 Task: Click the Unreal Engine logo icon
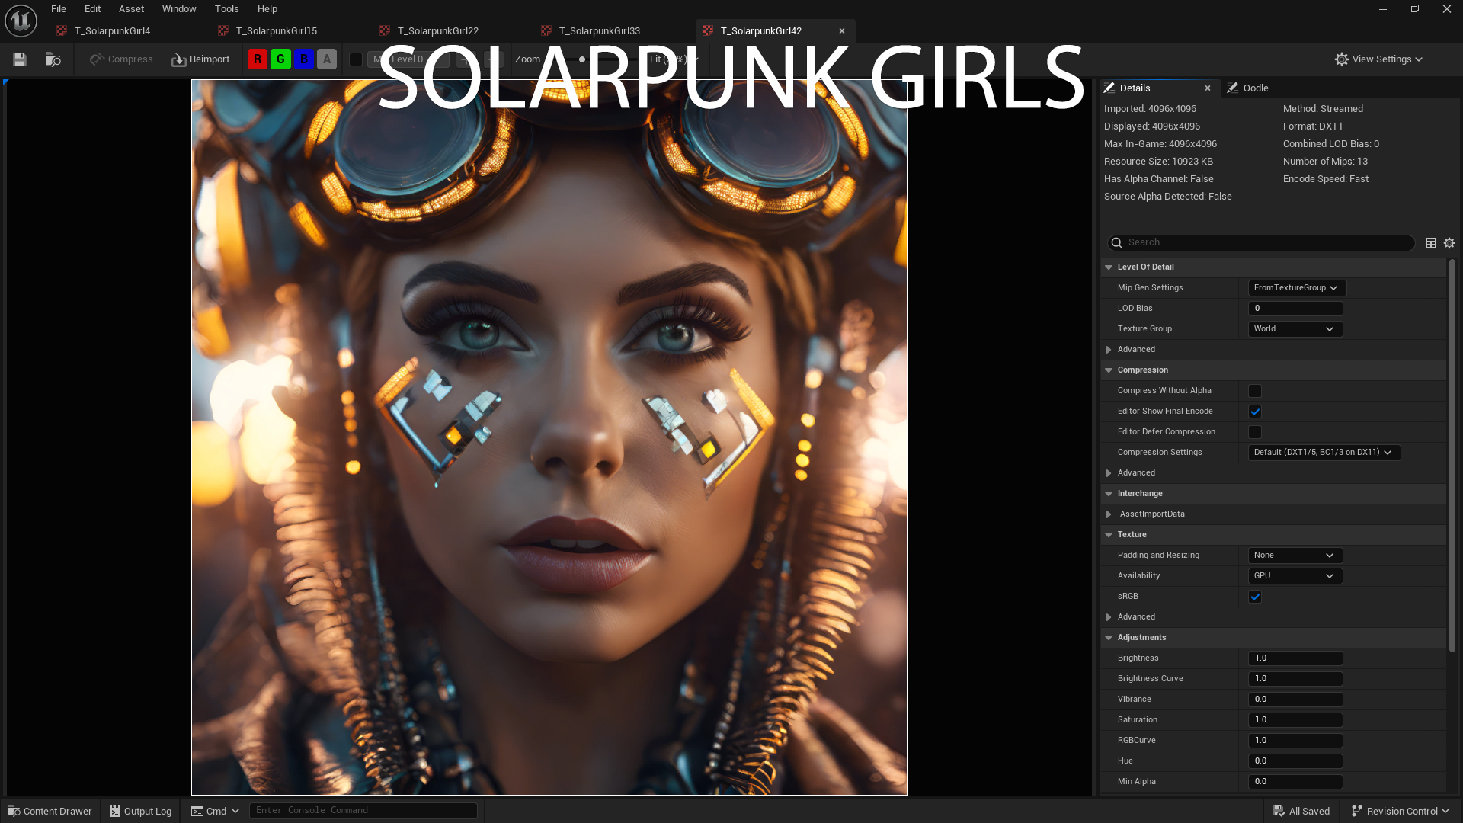(21, 21)
